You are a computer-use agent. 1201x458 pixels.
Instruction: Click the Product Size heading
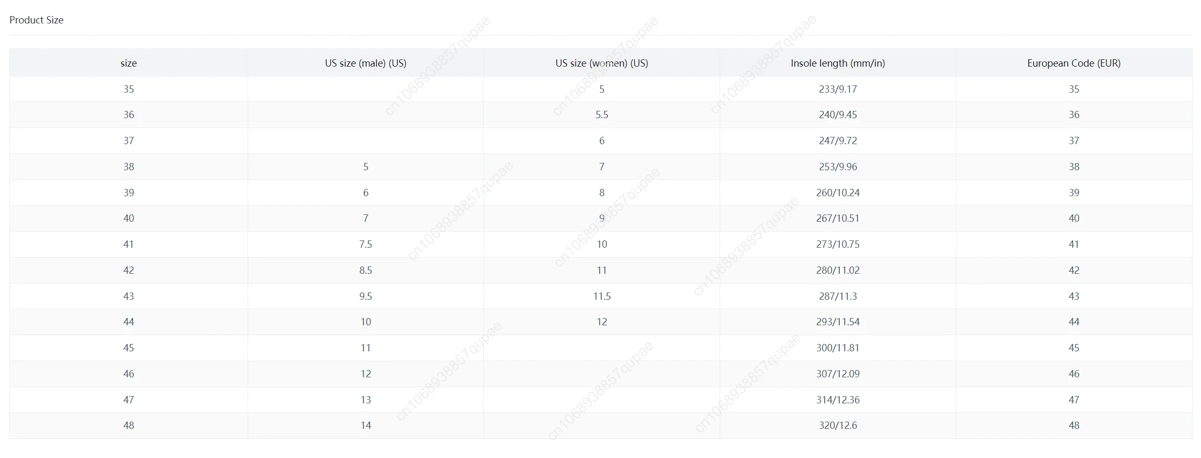pyautogui.click(x=36, y=20)
